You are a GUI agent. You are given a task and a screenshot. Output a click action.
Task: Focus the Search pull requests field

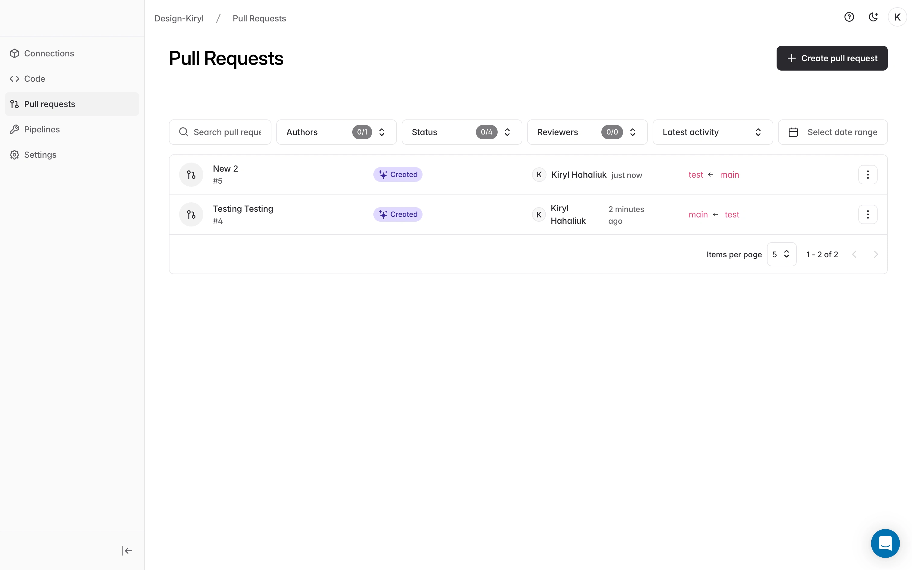(227, 132)
